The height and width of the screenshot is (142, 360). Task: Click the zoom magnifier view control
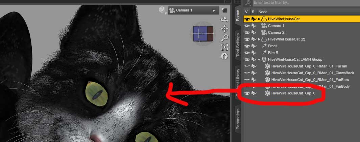click(224, 38)
